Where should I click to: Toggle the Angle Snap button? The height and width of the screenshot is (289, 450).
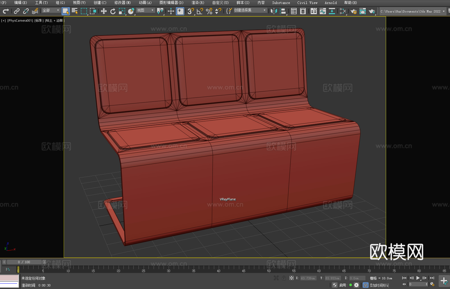click(200, 11)
